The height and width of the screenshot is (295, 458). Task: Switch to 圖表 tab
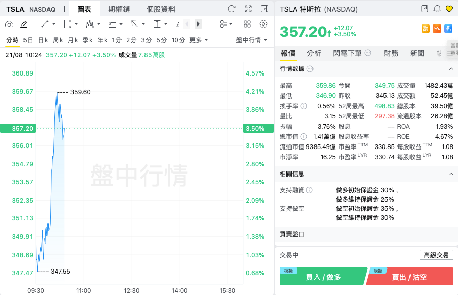pos(84,9)
